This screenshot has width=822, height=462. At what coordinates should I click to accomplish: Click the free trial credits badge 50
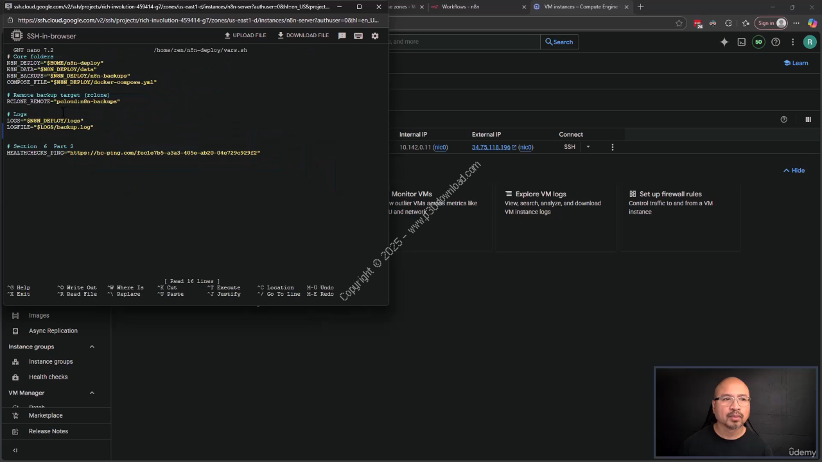[758, 42]
